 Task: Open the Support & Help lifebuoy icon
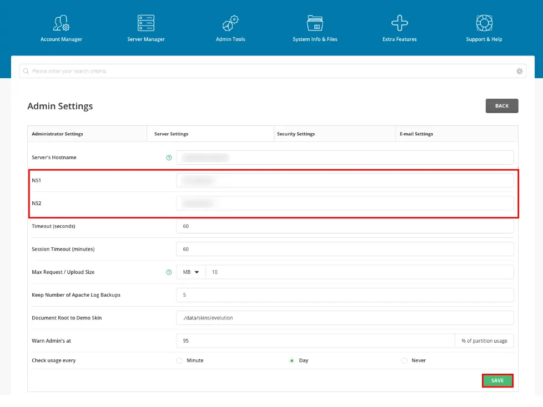[x=484, y=23]
